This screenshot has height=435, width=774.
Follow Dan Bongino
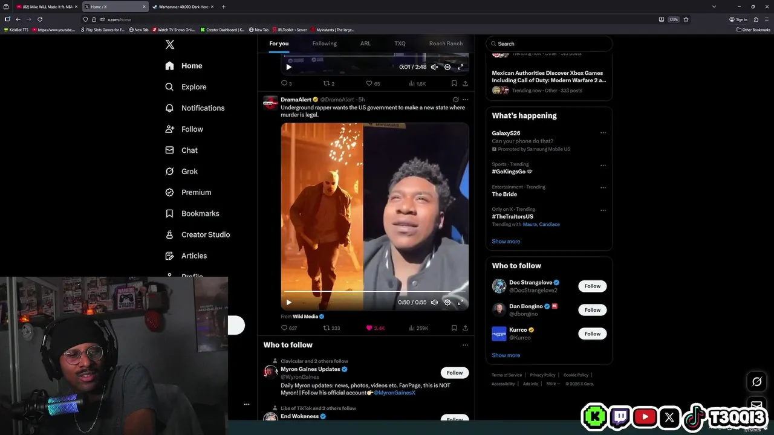592,310
